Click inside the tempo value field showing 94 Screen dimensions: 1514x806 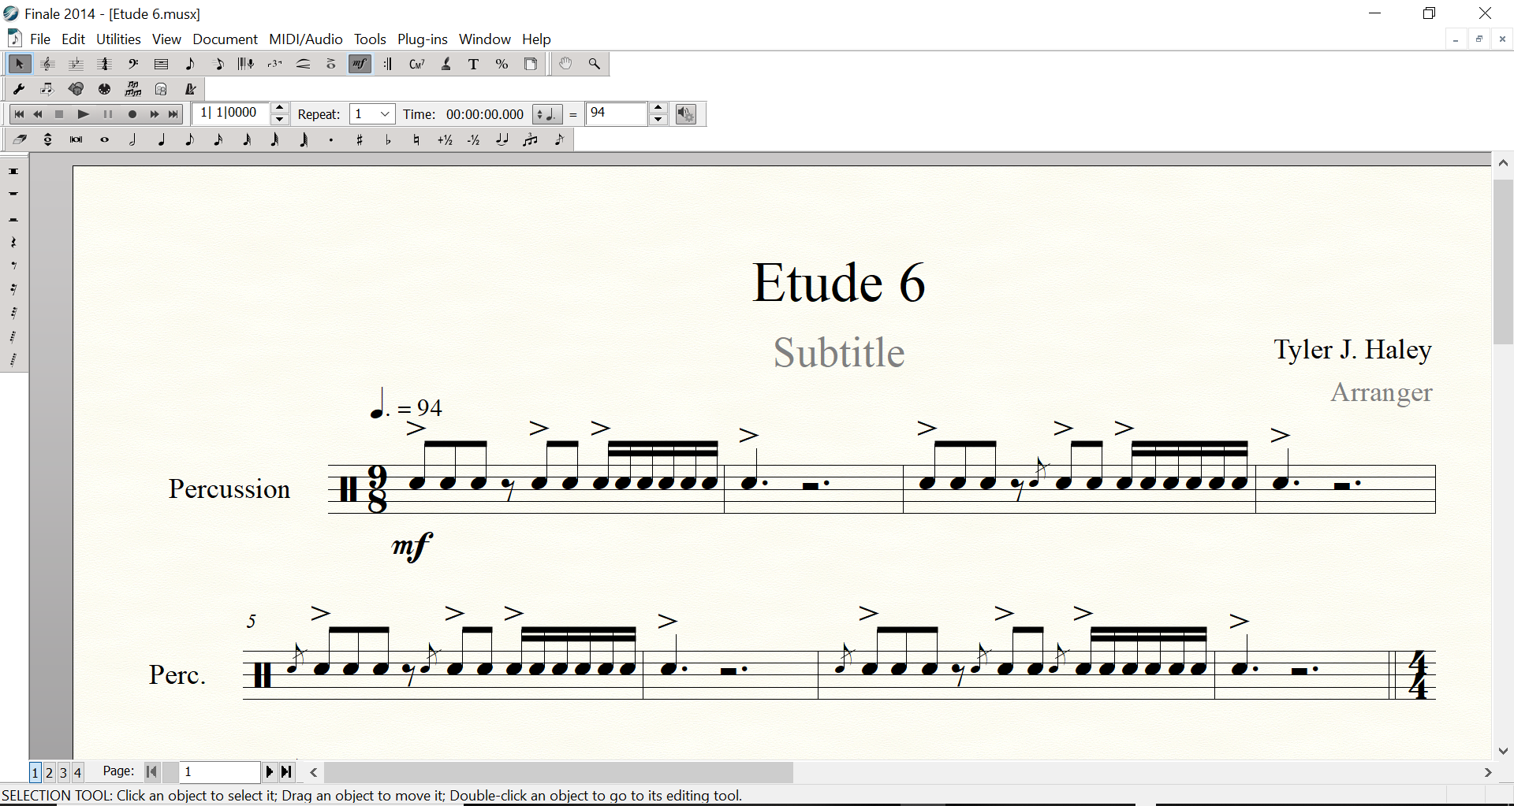[x=615, y=113]
